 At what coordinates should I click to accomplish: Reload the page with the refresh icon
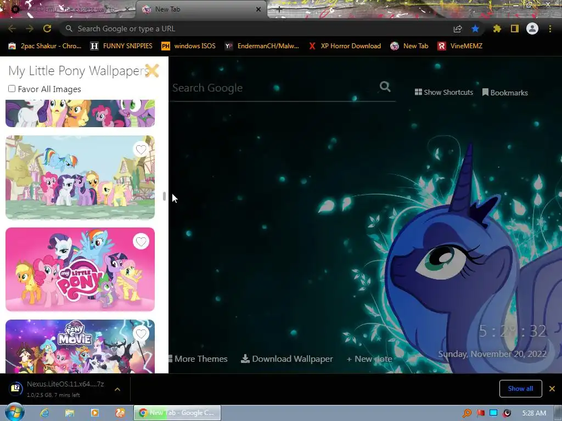coord(47,29)
